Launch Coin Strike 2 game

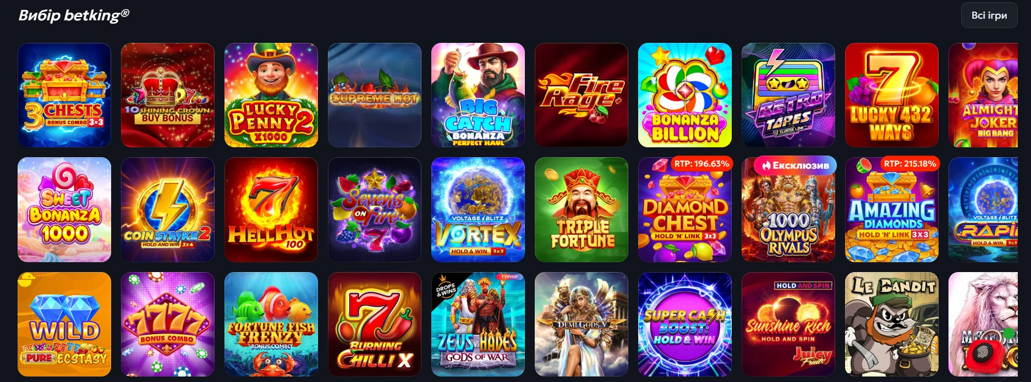click(168, 209)
